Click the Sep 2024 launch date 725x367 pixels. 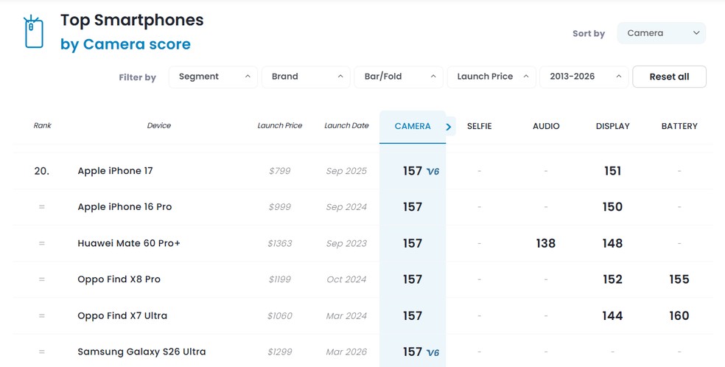[346, 207]
